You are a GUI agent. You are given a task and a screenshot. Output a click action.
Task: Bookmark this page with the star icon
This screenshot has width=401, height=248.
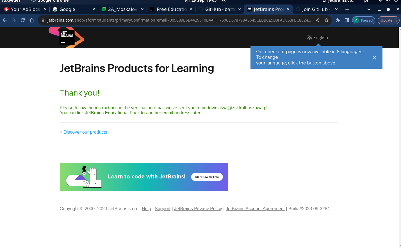(x=327, y=20)
